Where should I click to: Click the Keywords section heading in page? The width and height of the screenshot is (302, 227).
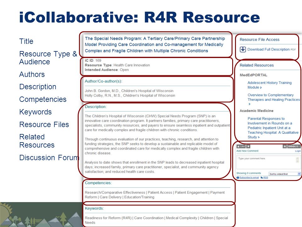point(94,208)
